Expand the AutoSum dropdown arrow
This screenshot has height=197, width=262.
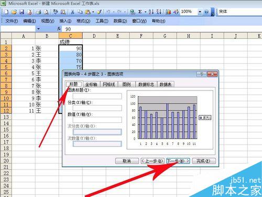[145, 12]
